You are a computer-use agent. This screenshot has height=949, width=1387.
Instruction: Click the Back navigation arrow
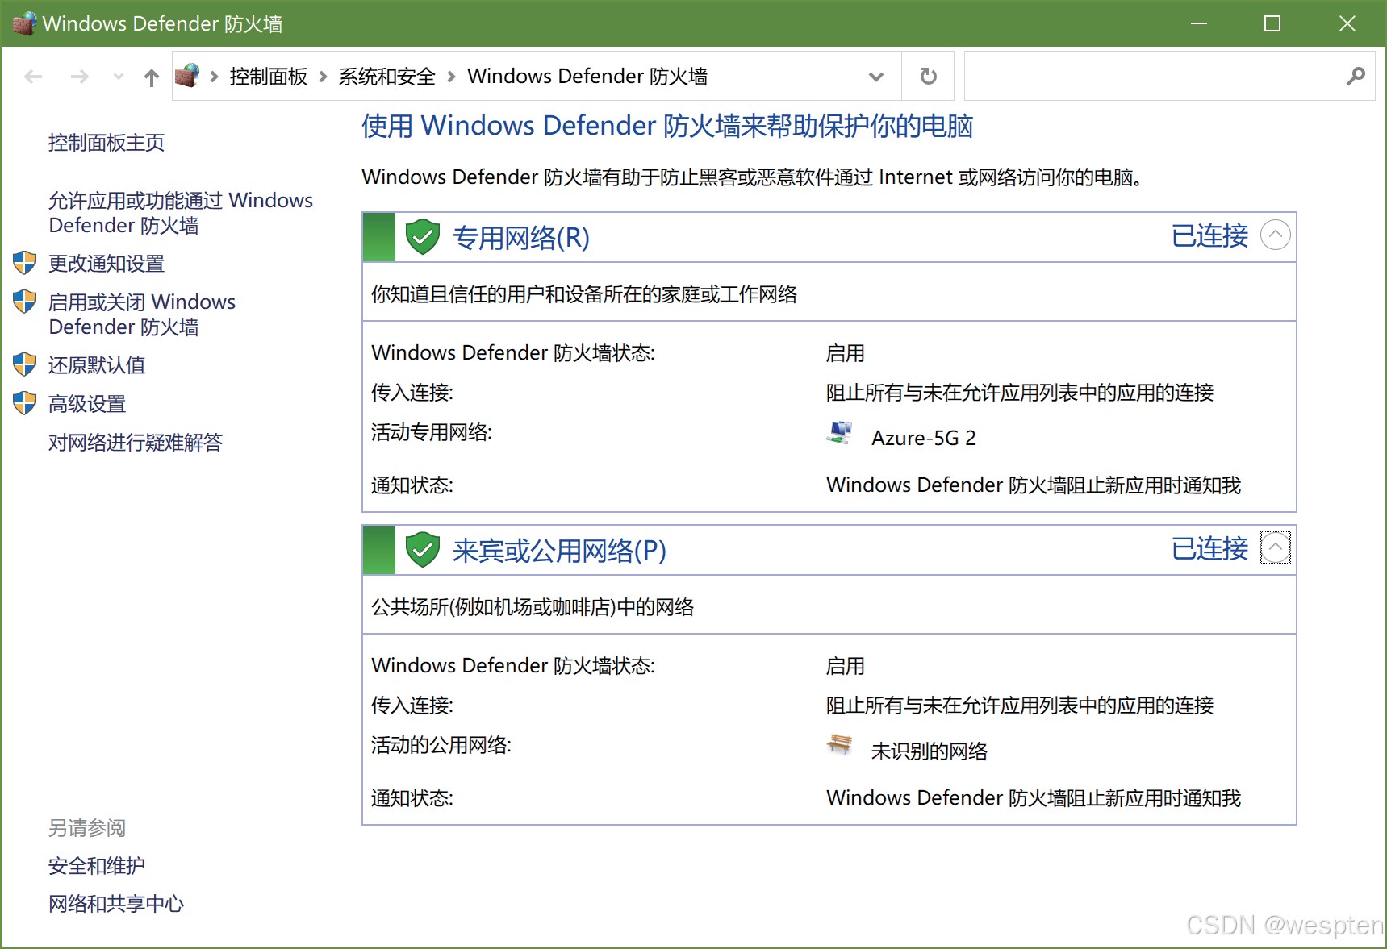(x=33, y=77)
